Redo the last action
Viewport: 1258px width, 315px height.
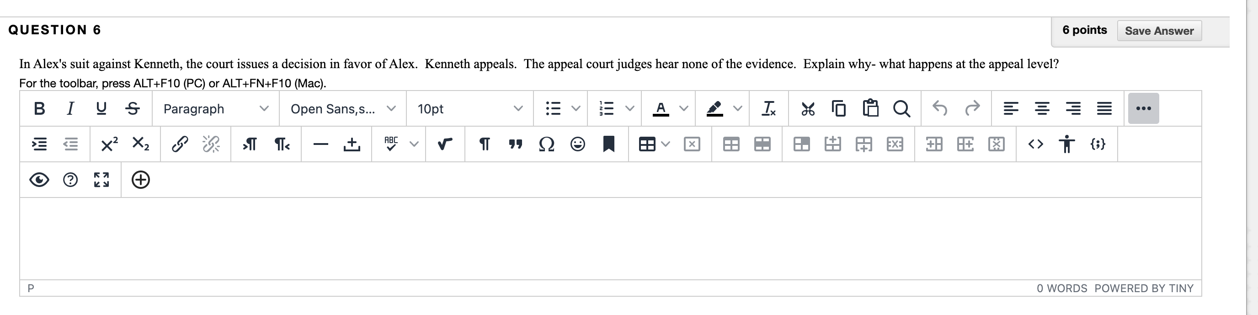pos(972,108)
